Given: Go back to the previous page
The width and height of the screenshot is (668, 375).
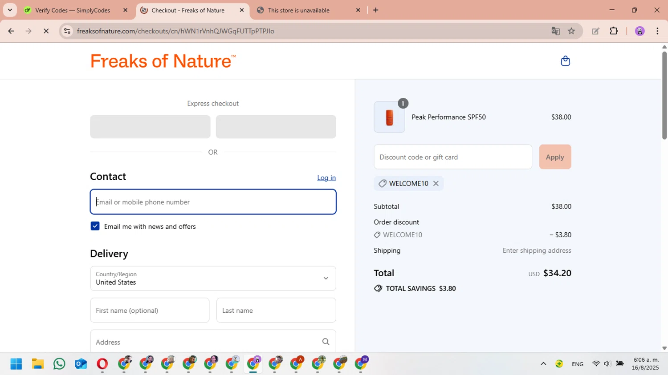Looking at the screenshot, I should (x=11, y=31).
